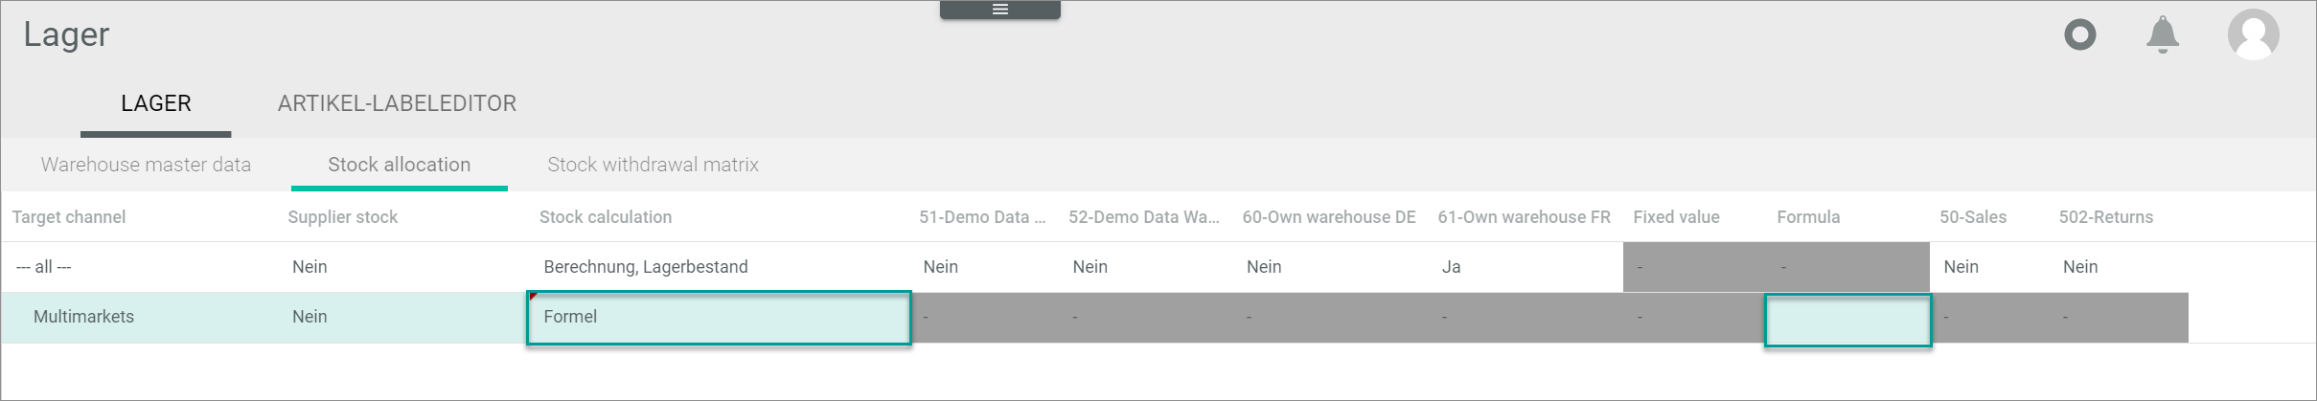Click the circular status ring icon
2317x401 pixels.
coord(2079,35)
